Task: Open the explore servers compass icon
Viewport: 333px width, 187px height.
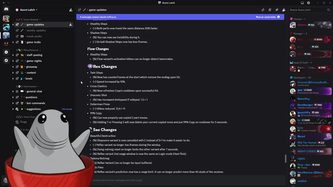Action: click(6, 60)
